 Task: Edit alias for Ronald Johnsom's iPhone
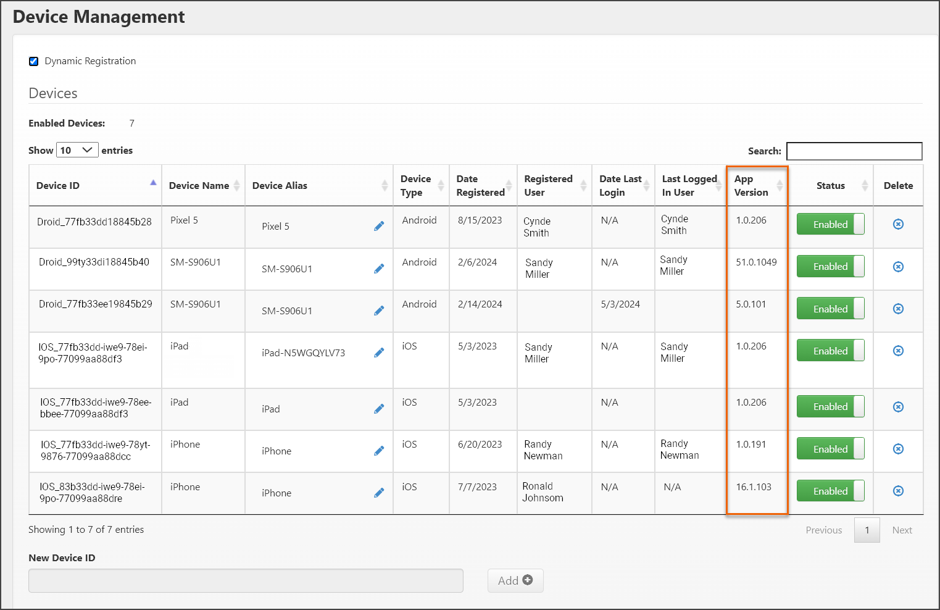point(379,493)
